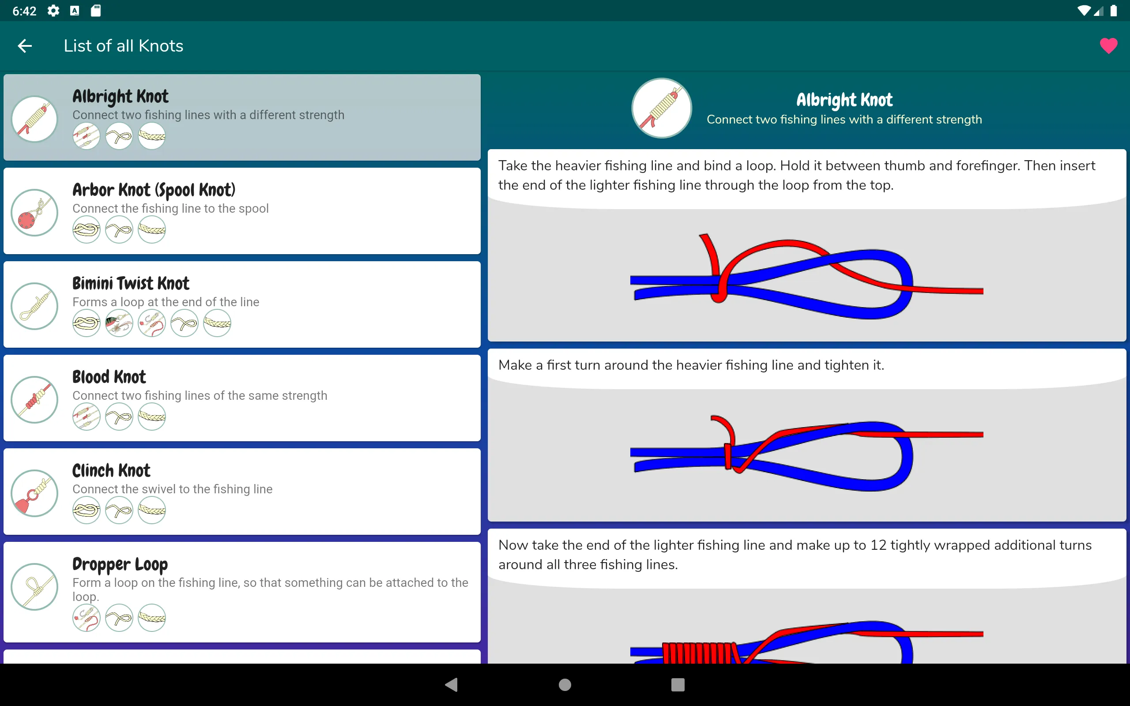Tap the line-to-line icon under Blood Knot

click(x=87, y=417)
